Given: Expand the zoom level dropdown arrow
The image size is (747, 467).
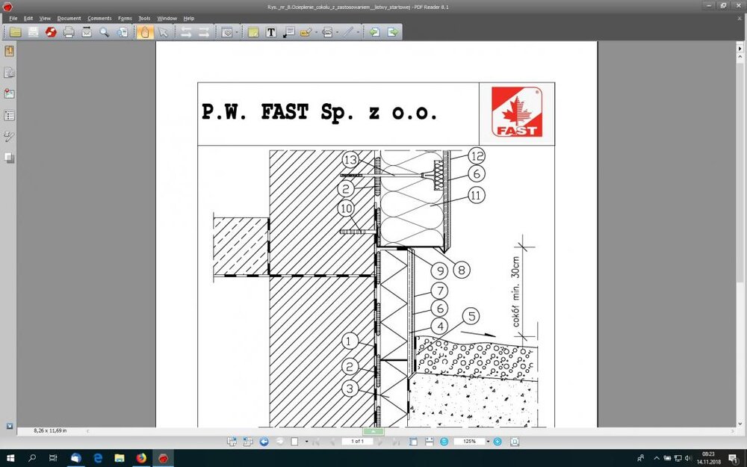Looking at the screenshot, I should pyautogui.click(x=488, y=442).
